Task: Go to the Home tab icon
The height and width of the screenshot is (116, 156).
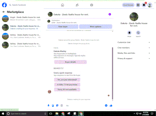Action: click(62, 5)
